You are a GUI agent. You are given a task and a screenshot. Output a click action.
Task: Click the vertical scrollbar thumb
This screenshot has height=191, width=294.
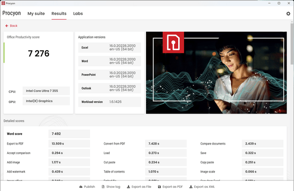(x=292, y=44)
